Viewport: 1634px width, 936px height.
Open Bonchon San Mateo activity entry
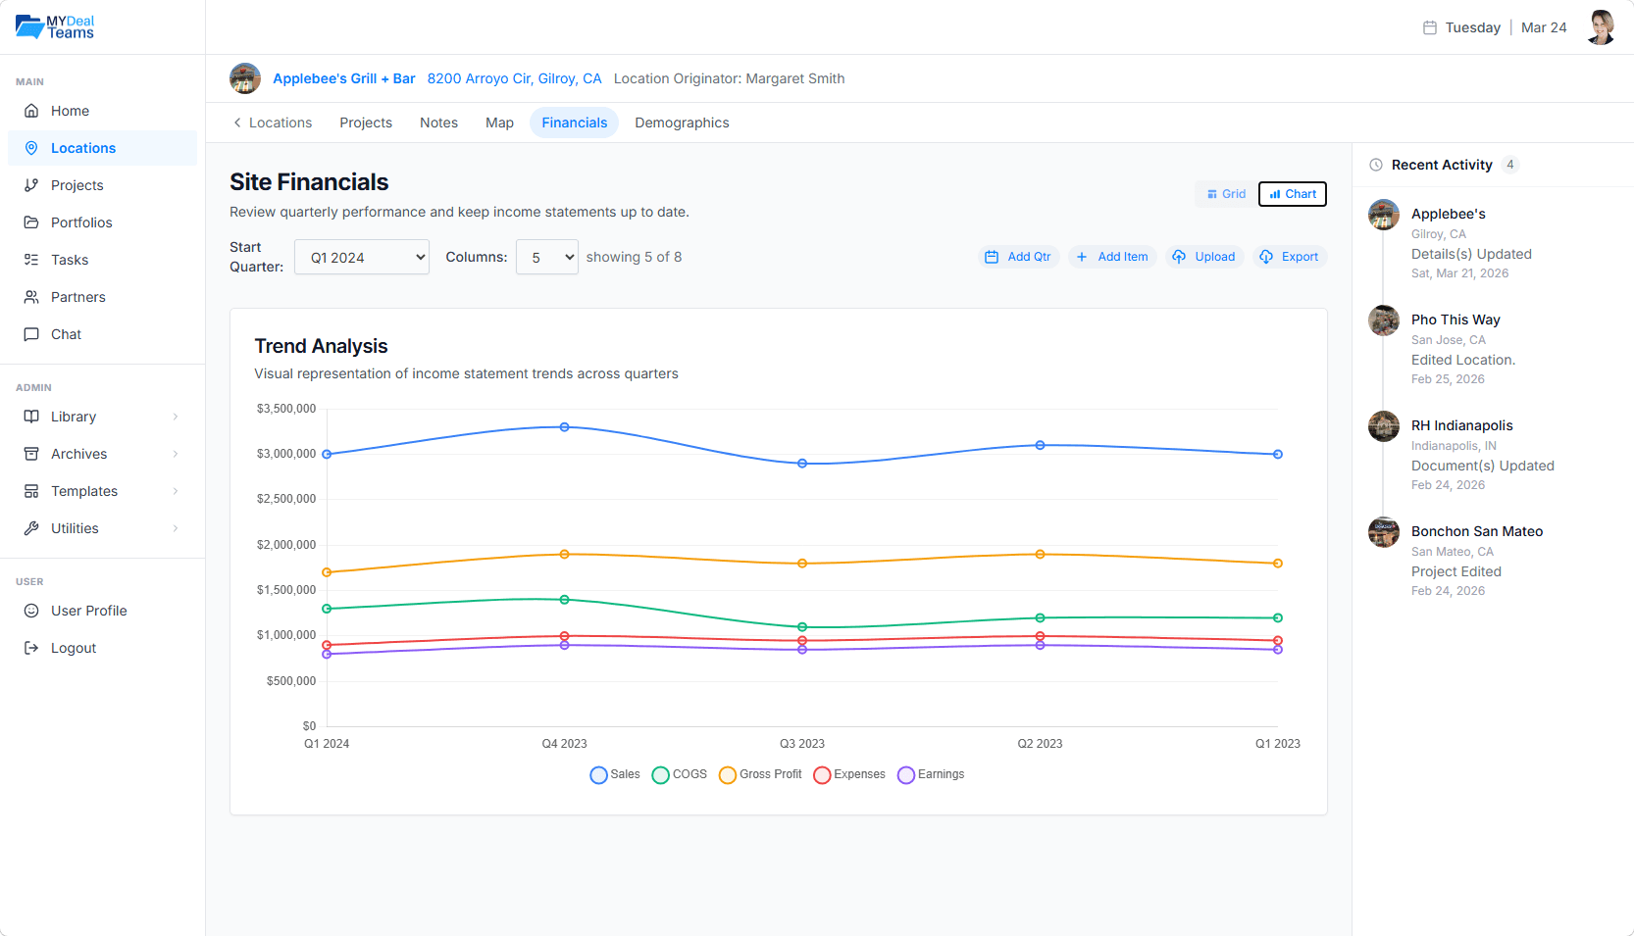click(x=1493, y=561)
